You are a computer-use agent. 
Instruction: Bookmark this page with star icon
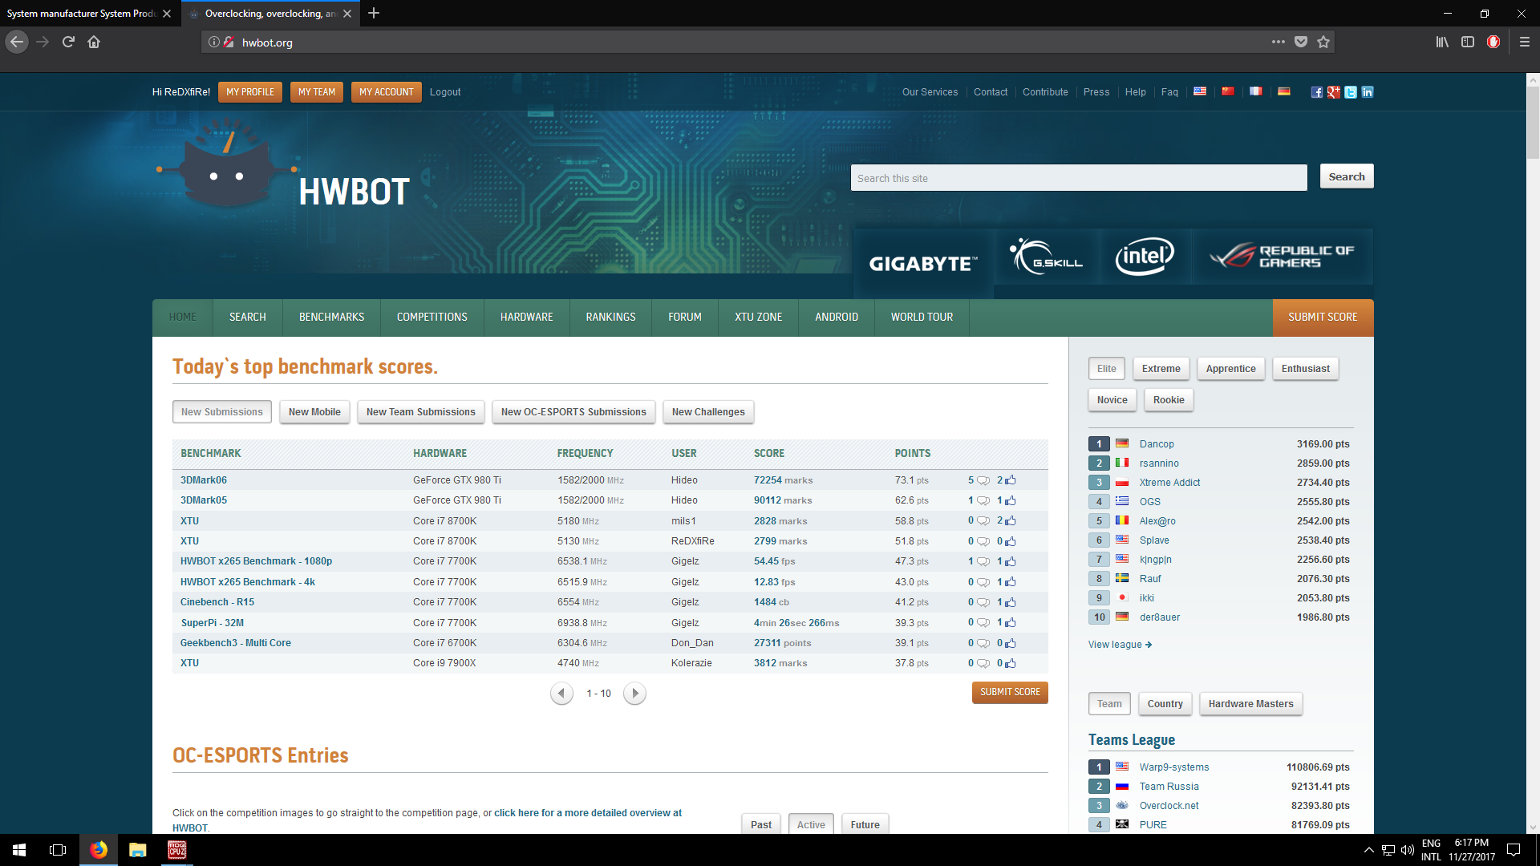coord(1323,42)
